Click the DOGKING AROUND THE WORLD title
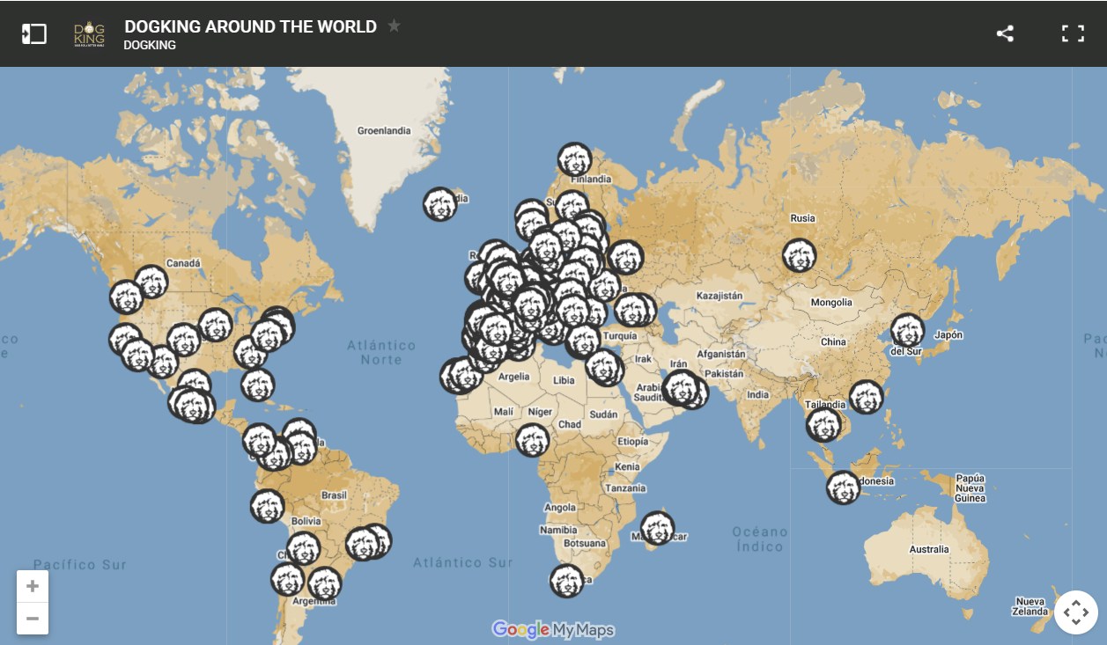Screen dimensions: 1107x645 (x=250, y=26)
